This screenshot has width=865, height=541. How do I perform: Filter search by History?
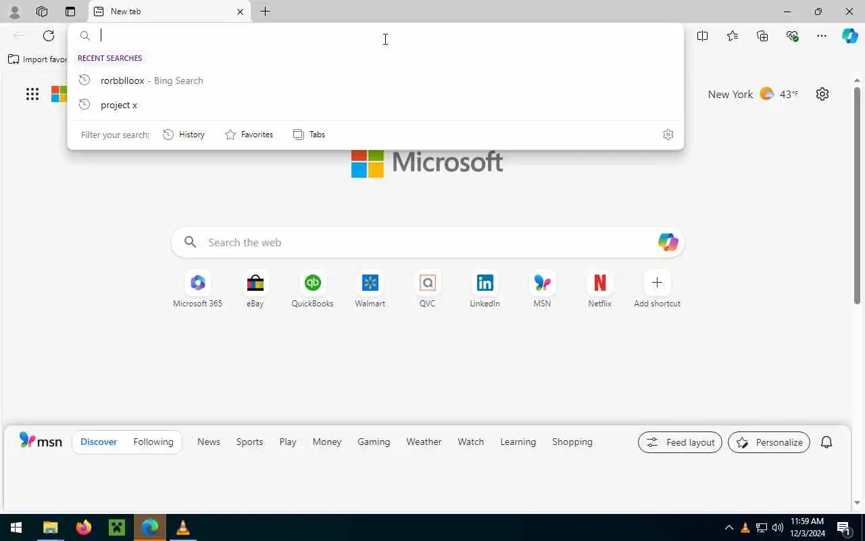click(184, 135)
